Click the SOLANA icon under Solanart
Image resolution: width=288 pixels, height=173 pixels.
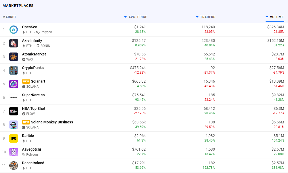24,87
